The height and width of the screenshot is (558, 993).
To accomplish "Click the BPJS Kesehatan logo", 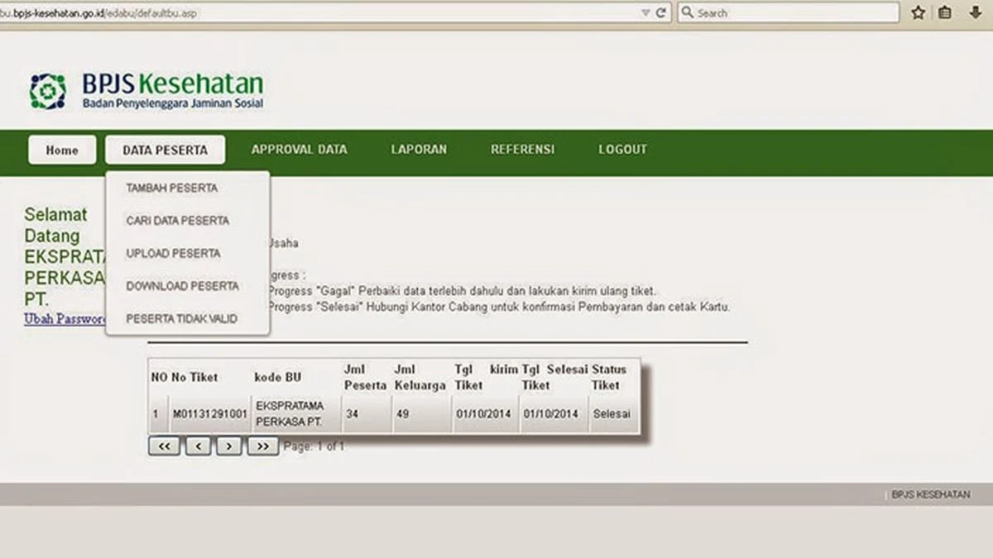I will pos(146,91).
